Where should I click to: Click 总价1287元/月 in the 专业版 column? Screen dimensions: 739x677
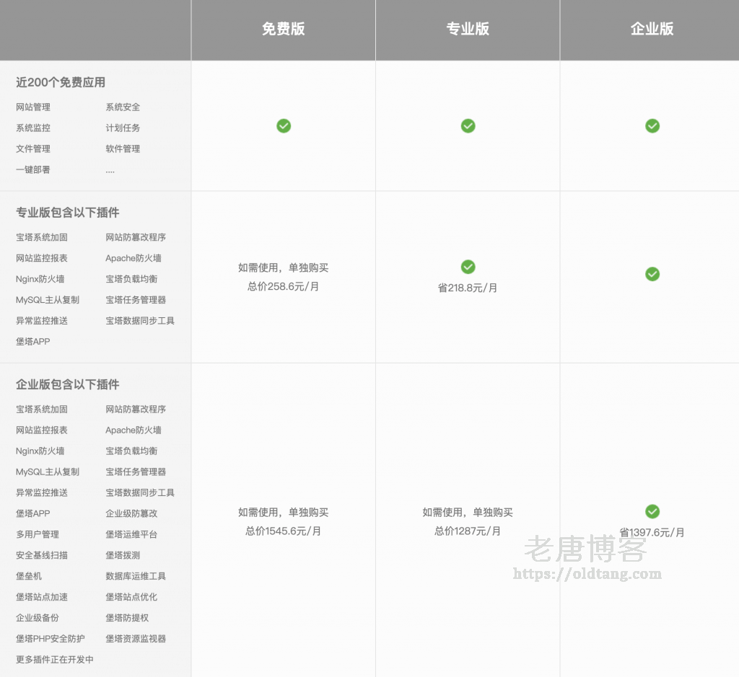468,532
